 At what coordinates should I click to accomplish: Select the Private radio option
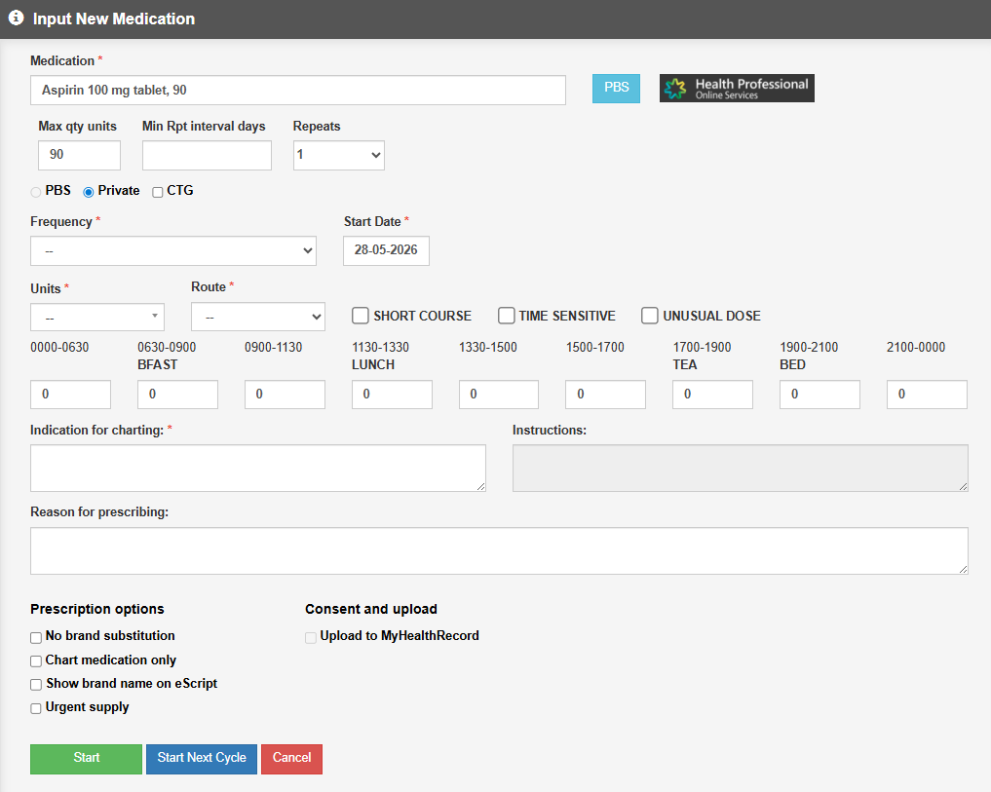[89, 192]
